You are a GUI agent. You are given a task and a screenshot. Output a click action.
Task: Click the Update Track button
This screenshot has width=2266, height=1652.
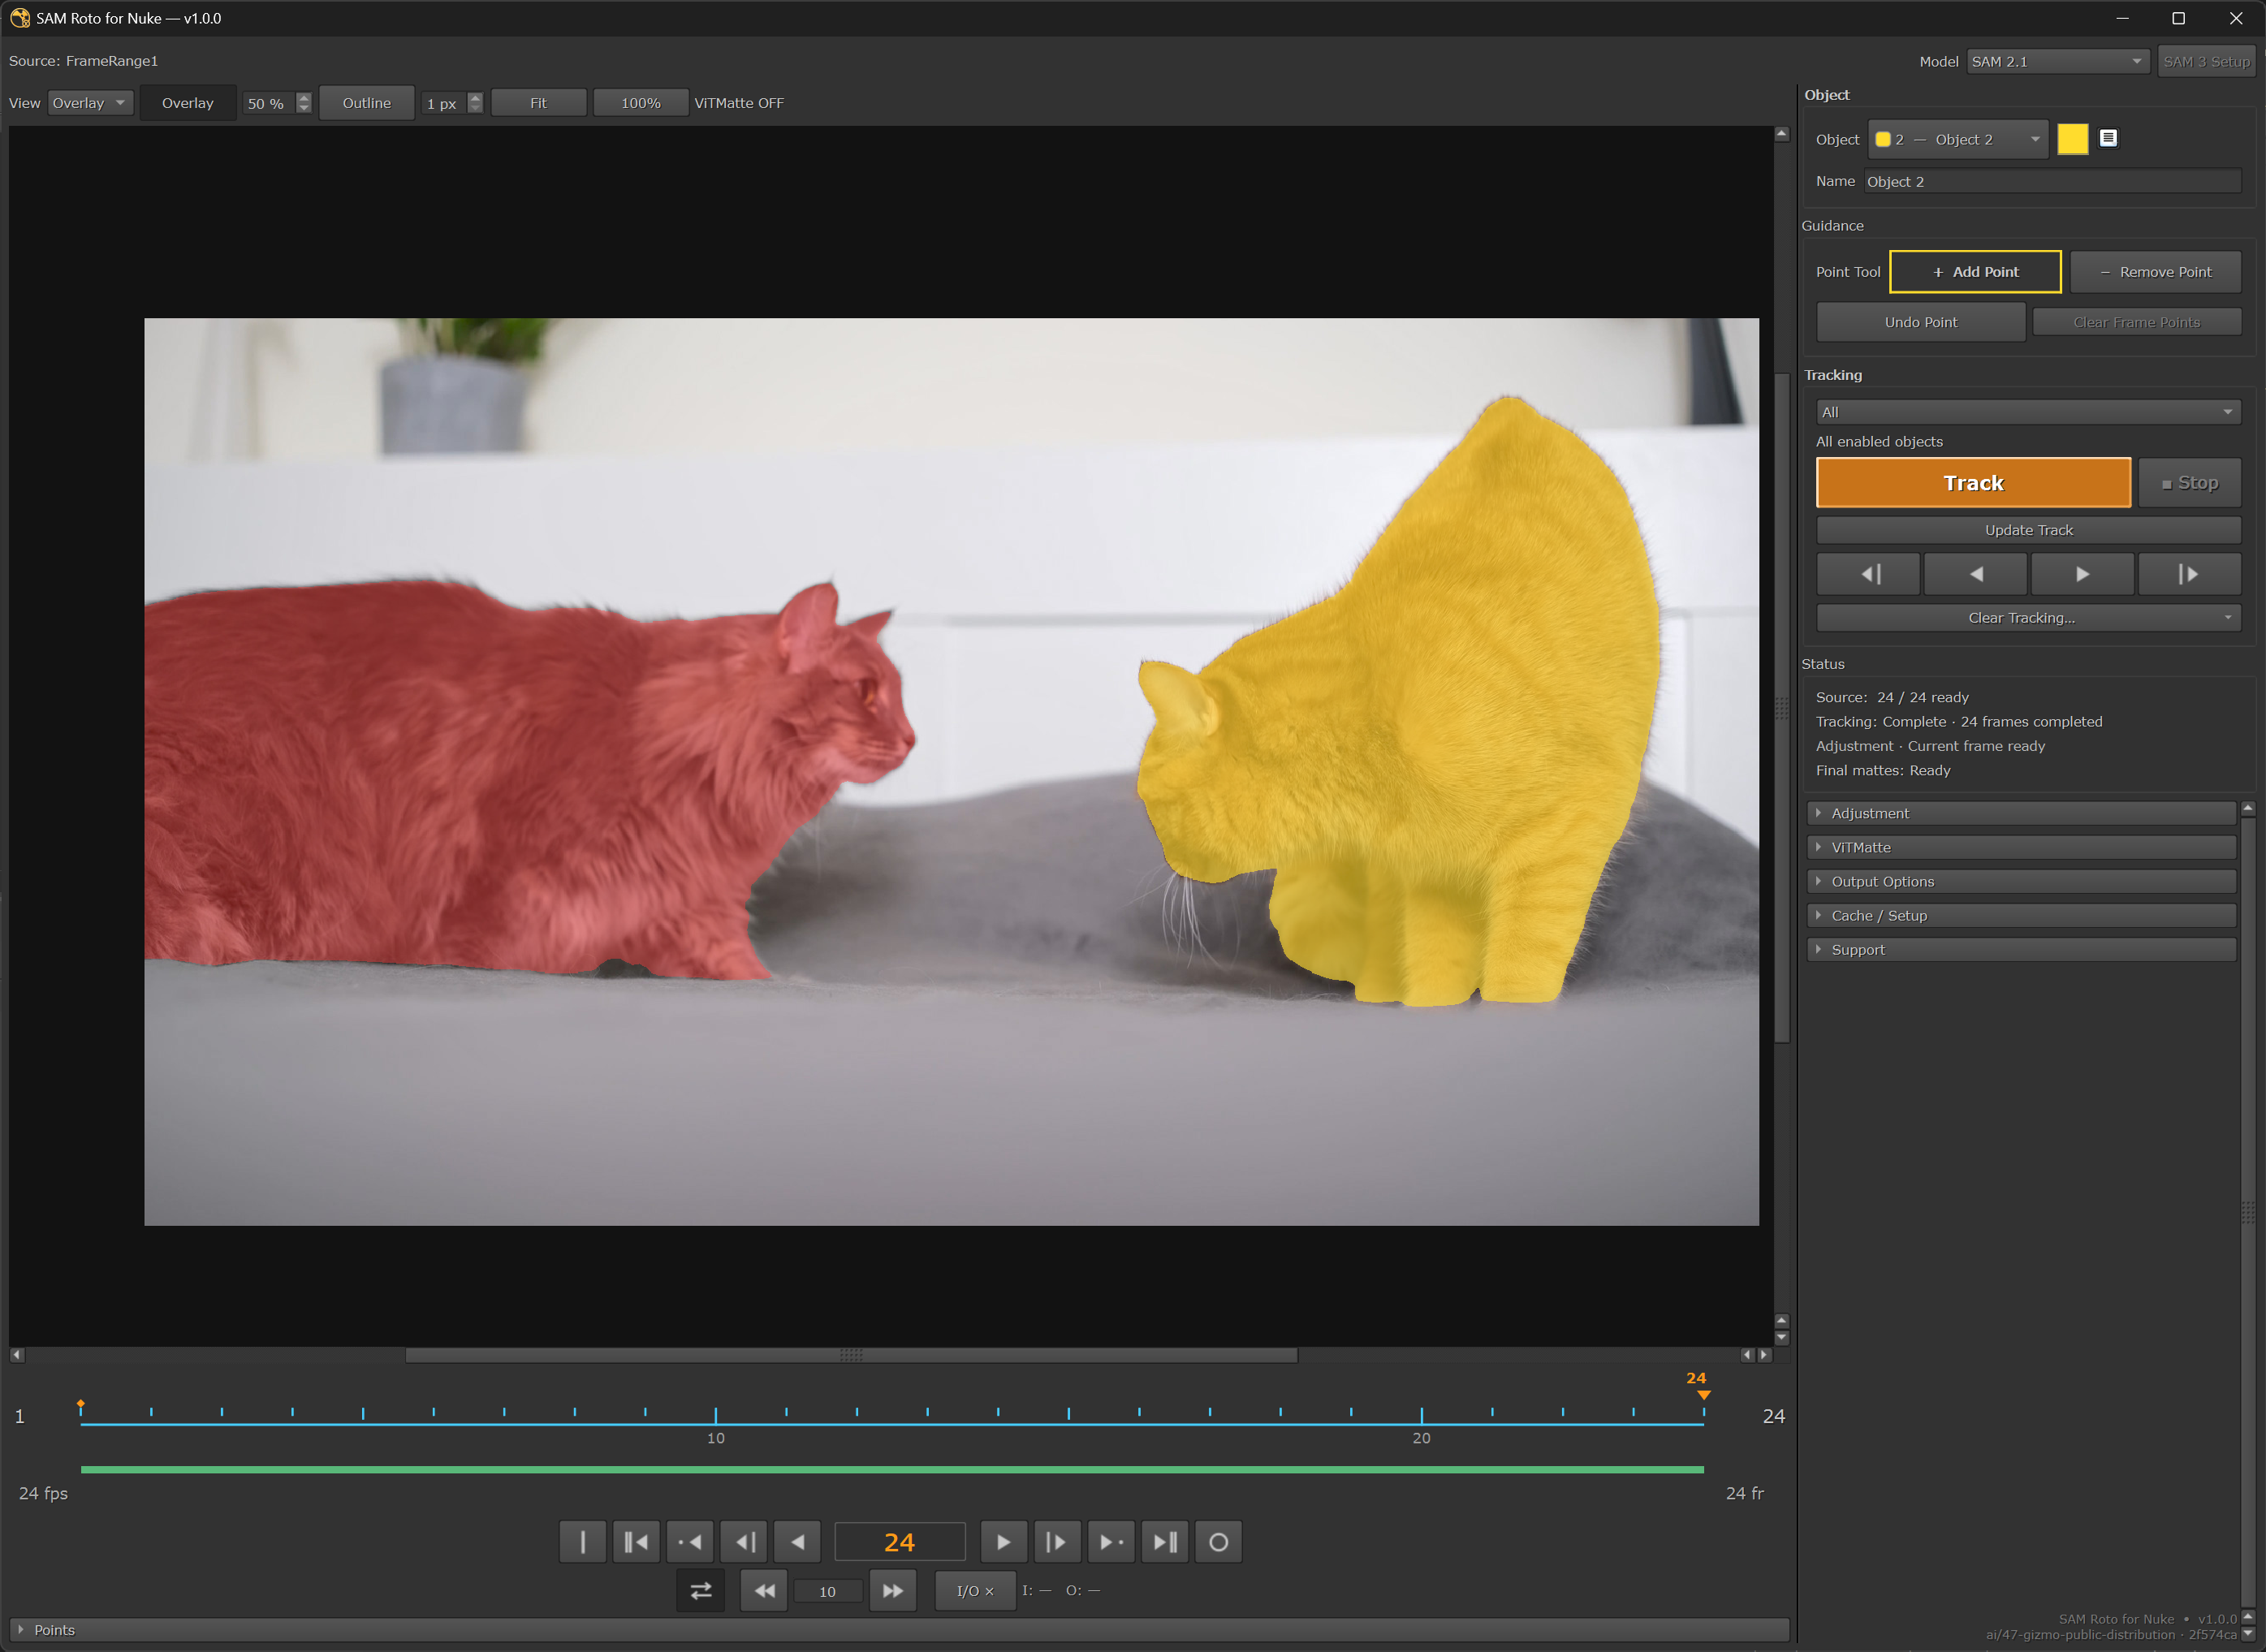pos(2028,530)
